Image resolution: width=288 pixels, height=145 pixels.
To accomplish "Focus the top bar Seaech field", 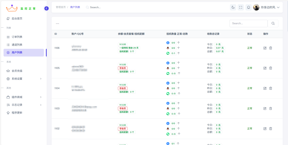I will click(95, 7).
